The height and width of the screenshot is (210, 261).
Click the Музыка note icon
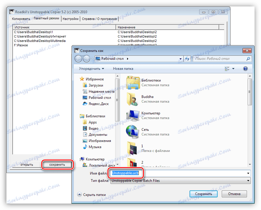pos(85,147)
